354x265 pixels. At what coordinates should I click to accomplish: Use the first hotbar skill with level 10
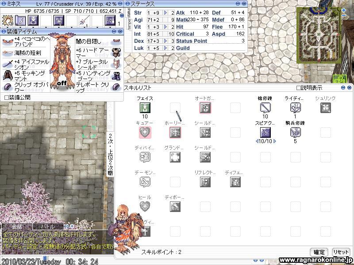pos(8,20)
